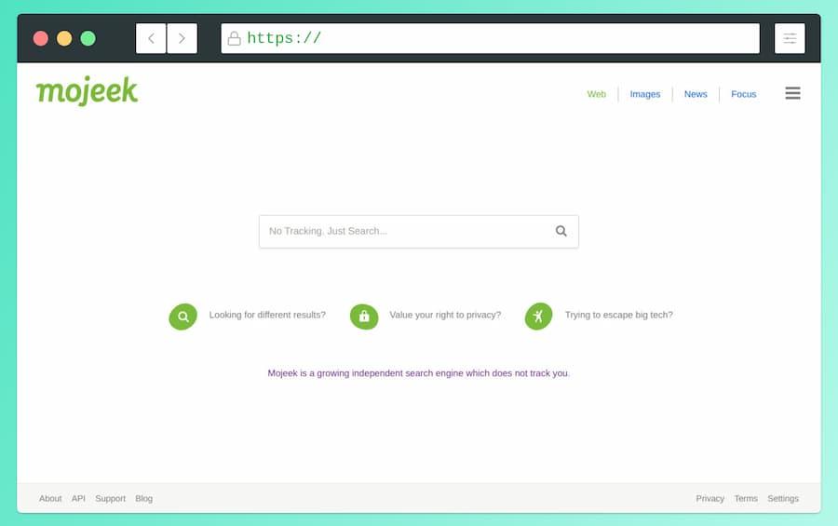Click the padlock icon in address bar
Viewport: 838px width, 526px height.
tap(234, 38)
